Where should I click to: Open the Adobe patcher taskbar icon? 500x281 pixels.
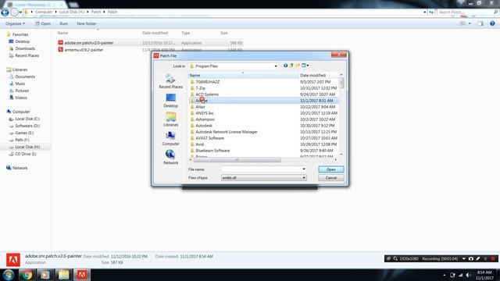[x=82, y=275]
